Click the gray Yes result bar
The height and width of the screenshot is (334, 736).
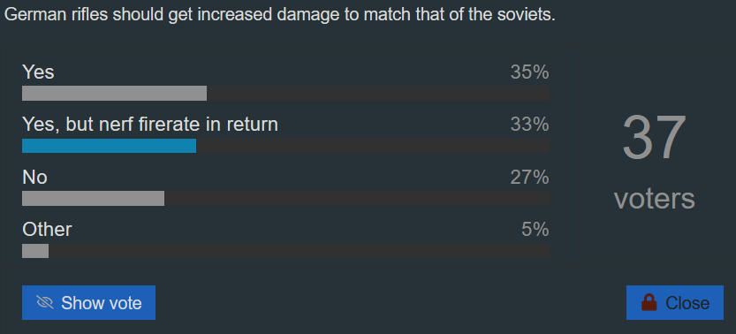click(x=115, y=94)
